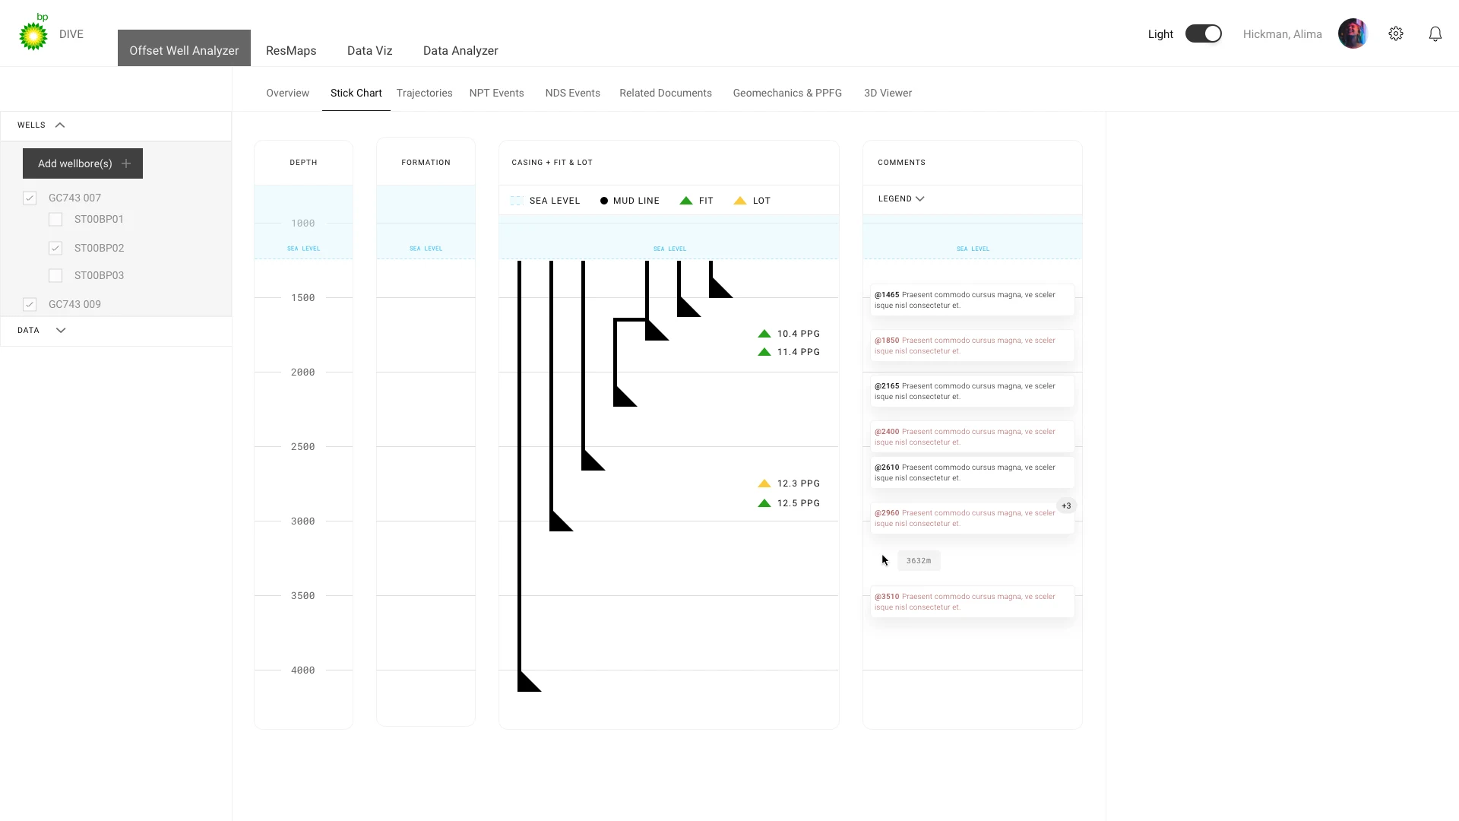Switch to the Trajectories tab
Image resolution: width=1459 pixels, height=821 pixels.
pos(424,93)
